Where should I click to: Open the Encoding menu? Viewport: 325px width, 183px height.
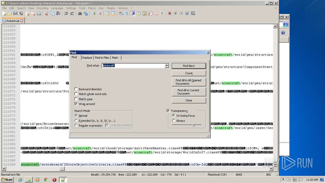(x=42, y=8)
